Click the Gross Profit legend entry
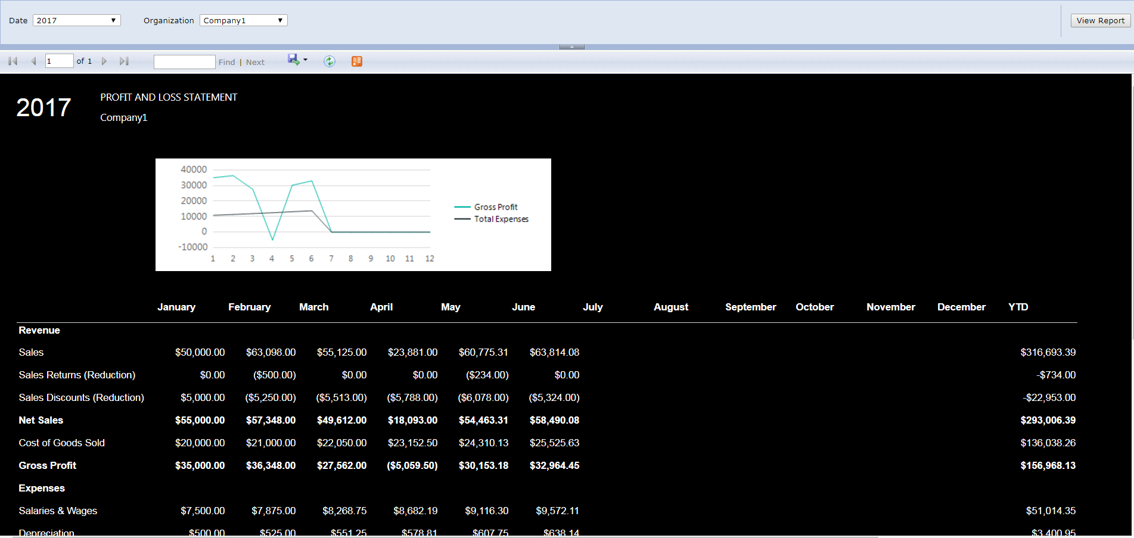The image size is (1134, 538). pyautogui.click(x=486, y=207)
